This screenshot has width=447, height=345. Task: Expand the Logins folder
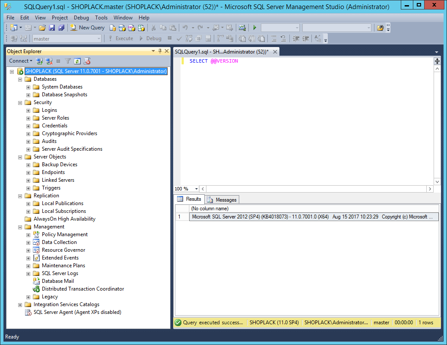pyautogui.click(x=28, y=111)
